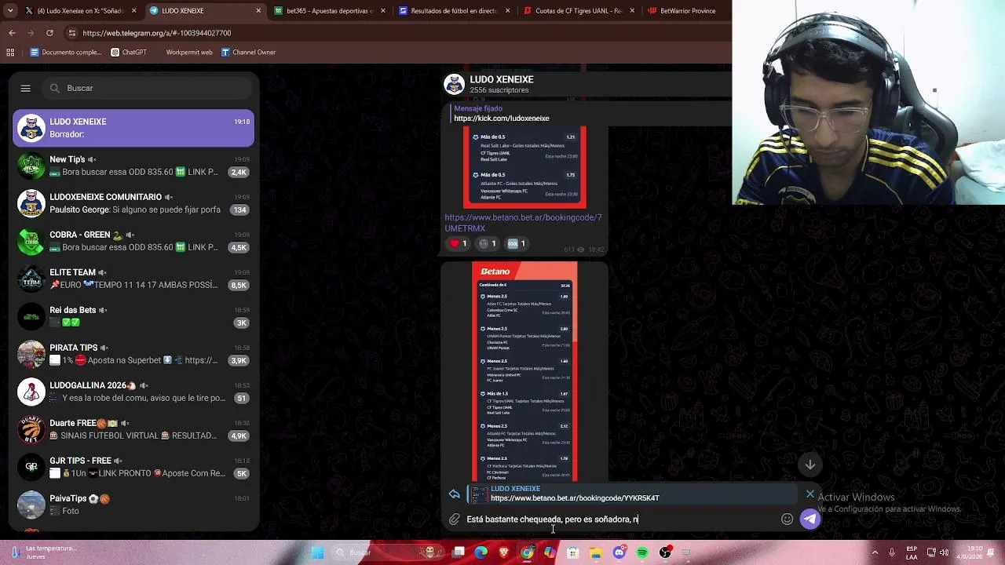
Task: Open the Betano Combinada de 6 bet slip image
Action: tap(524, 372)
